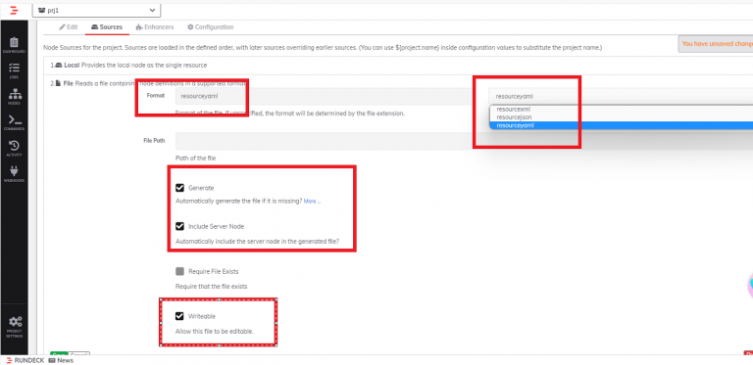Screen dimensions: 753x365
Task: Switch to the Edit tab
Action: (69, 27)
